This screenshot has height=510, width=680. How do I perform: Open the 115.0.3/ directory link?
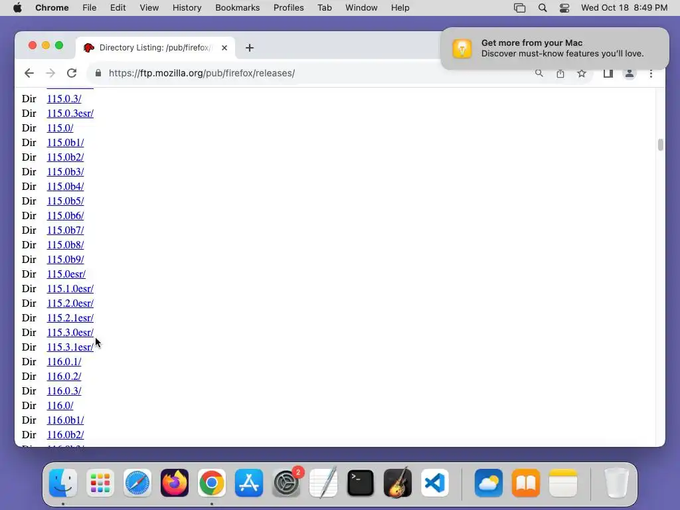64,99
